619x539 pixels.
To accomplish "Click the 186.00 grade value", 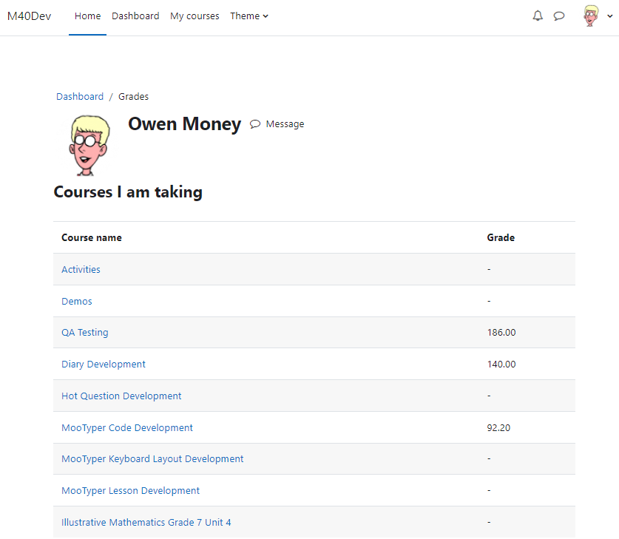I will pos(501,333).
